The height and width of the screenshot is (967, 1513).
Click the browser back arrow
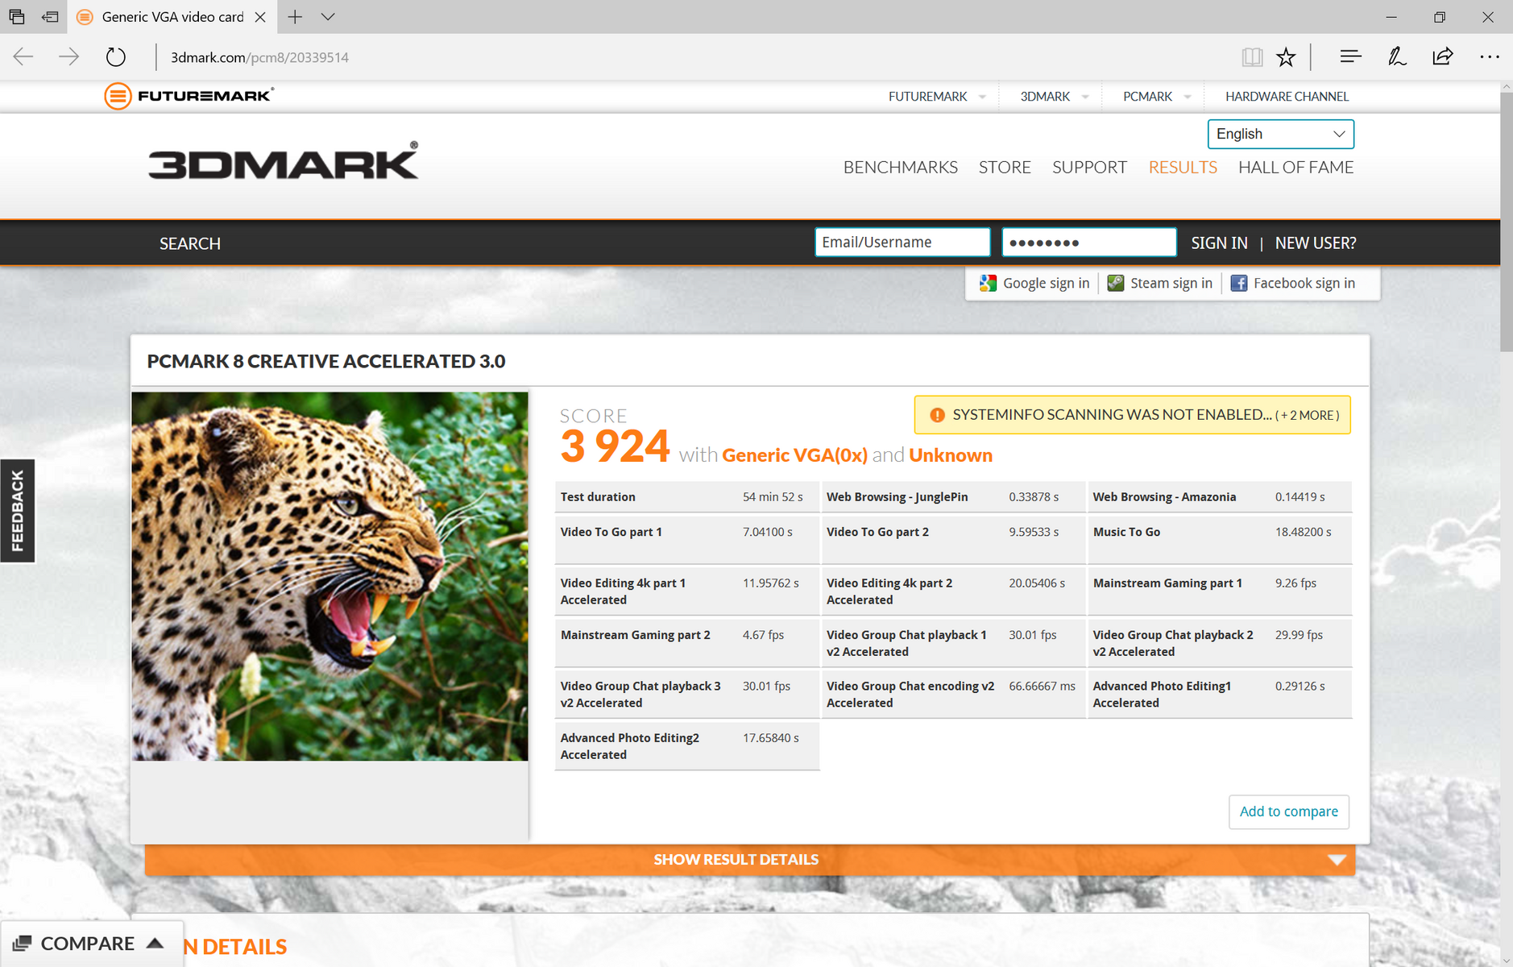pos(23,56)
